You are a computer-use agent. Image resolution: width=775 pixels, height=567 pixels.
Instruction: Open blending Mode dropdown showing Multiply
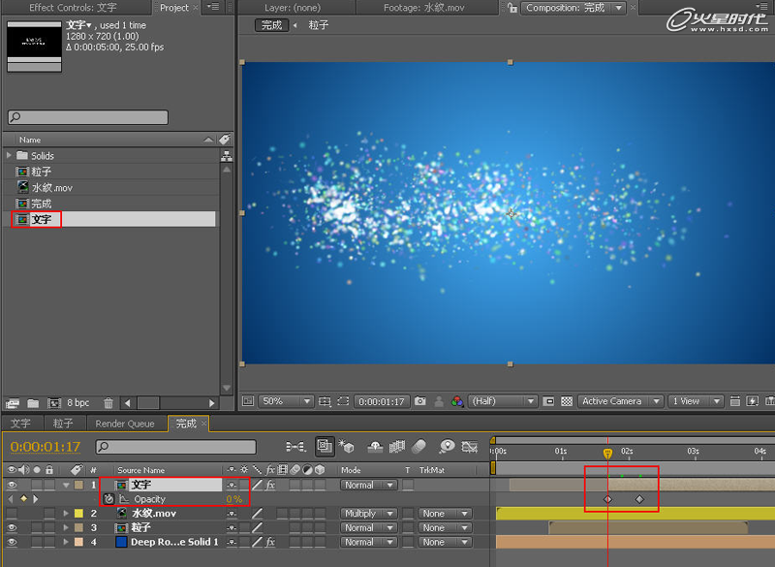tap(368, 514)
